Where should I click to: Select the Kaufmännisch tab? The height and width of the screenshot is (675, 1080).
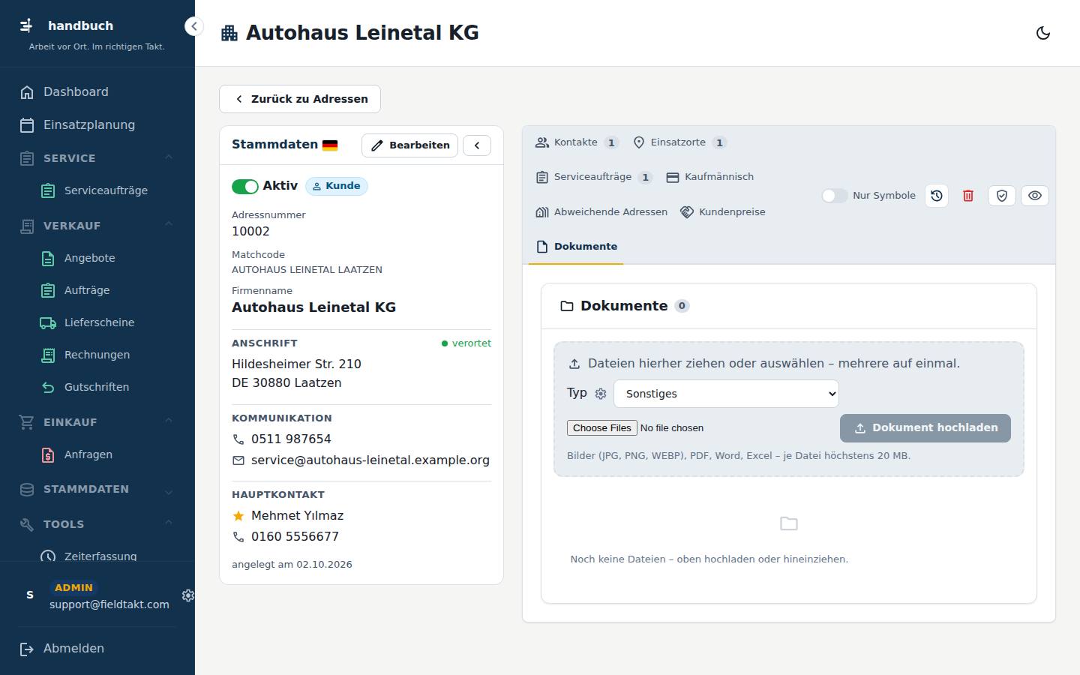pyautogui.click(x=710, y=177)
